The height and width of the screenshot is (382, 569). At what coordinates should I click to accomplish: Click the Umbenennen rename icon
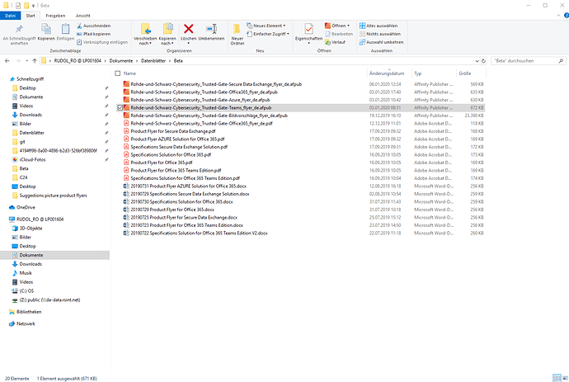click(x=211, y=29)
